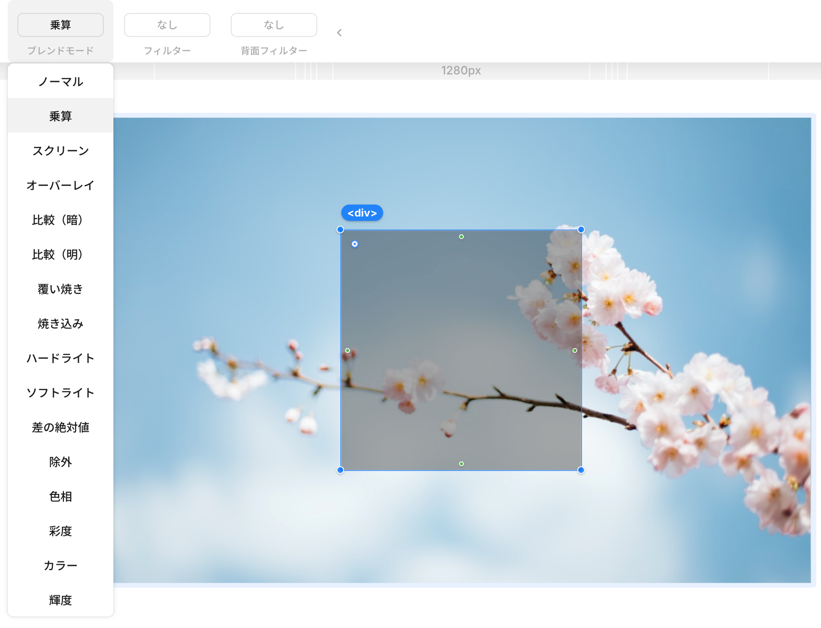Pick 比較（明）blend mode option
This screenshot has height=628, width=821.
click(61, 254)
